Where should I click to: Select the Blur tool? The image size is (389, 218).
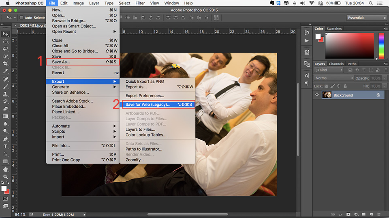coord(5,124)
